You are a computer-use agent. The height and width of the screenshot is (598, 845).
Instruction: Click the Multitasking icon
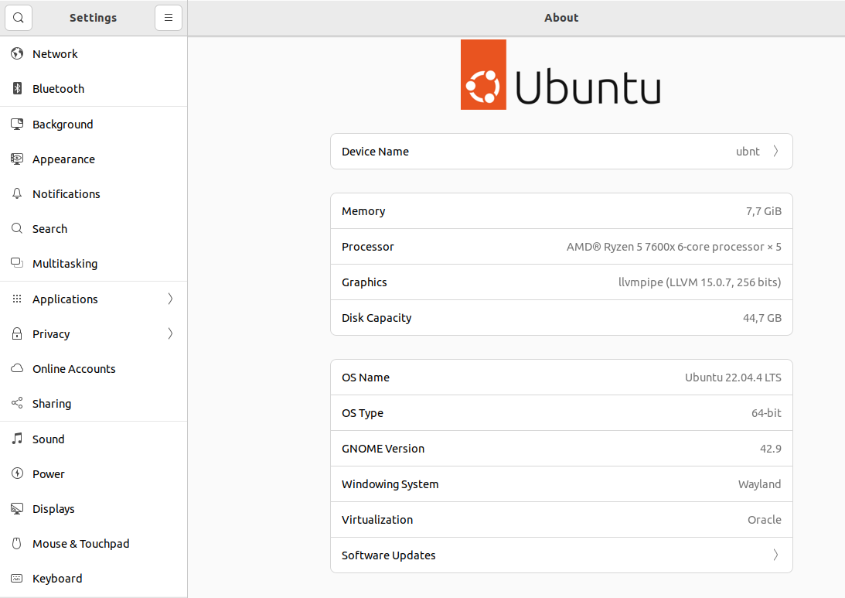point(17,263)
